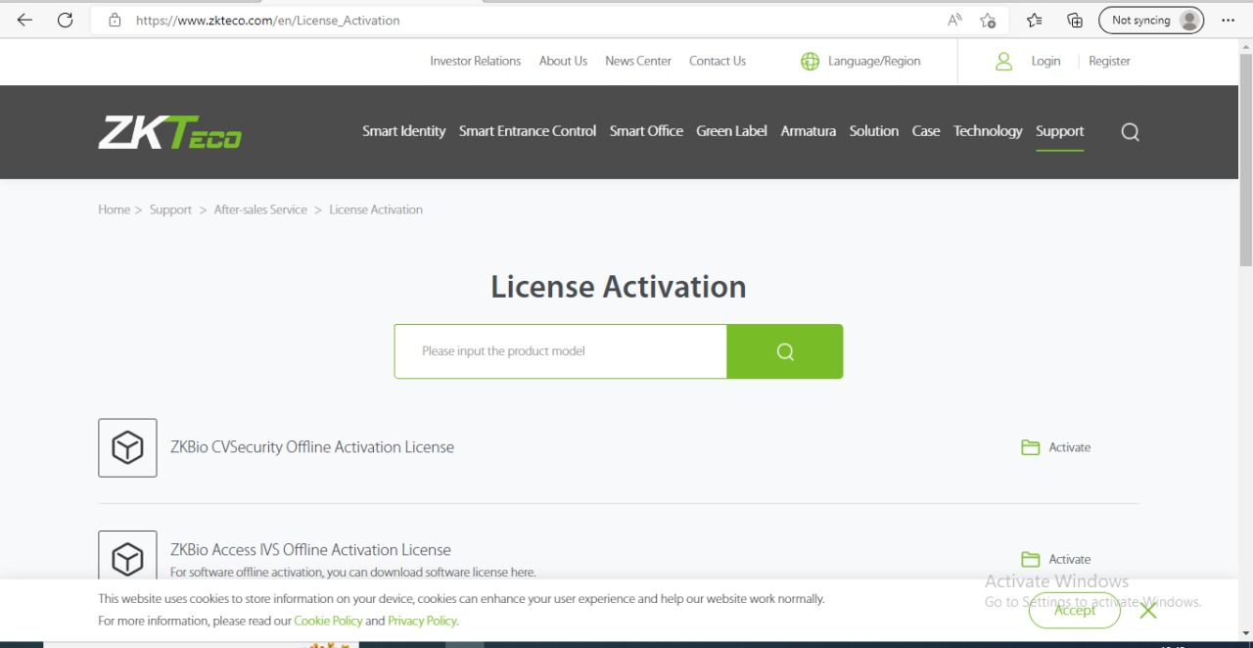This screenshot has width=1253, height=648.
Task: Expand the Smart Entrance Control menu
Action: pos(528,131)
